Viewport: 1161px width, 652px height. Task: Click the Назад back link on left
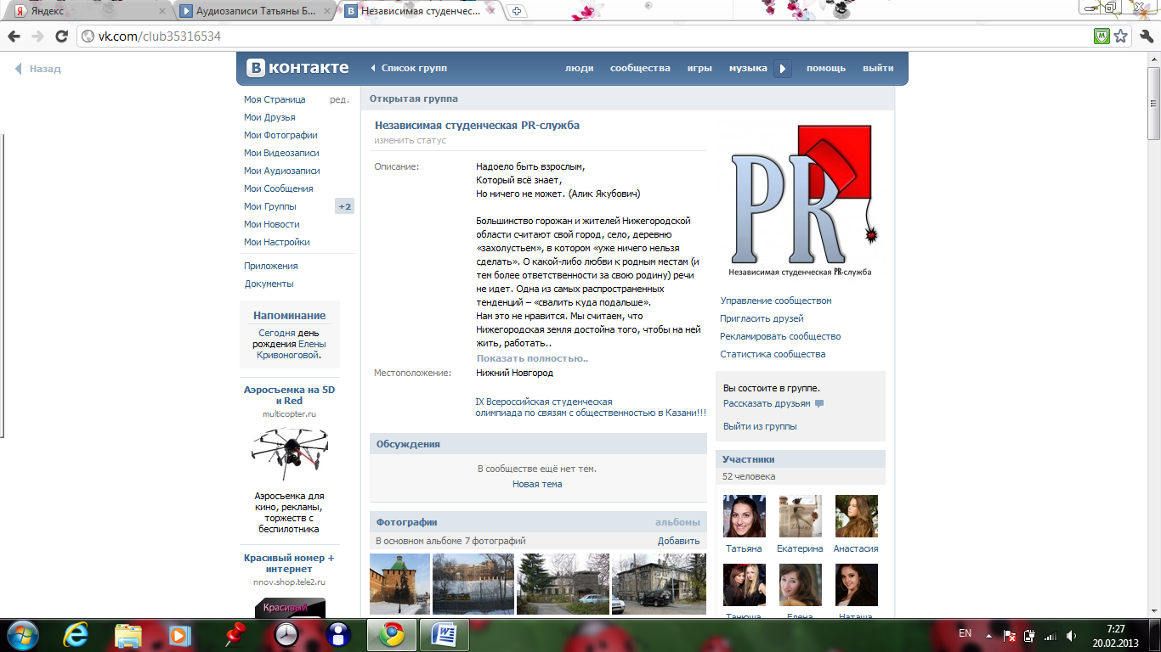point(38,69)
